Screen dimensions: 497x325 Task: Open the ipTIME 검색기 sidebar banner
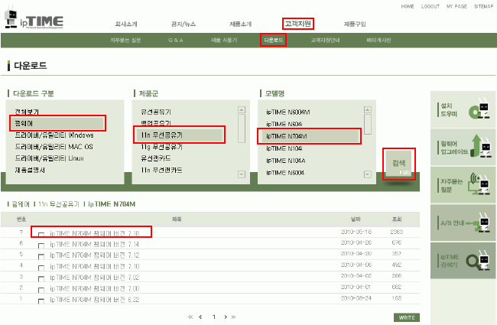pos(463,261)
